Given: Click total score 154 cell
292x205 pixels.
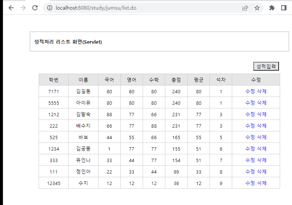Looking at the screenshot, I should click(x=176, y=161).
